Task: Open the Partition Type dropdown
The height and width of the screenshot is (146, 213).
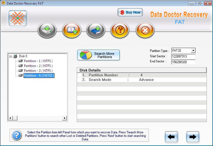Action: coord(193,50)
